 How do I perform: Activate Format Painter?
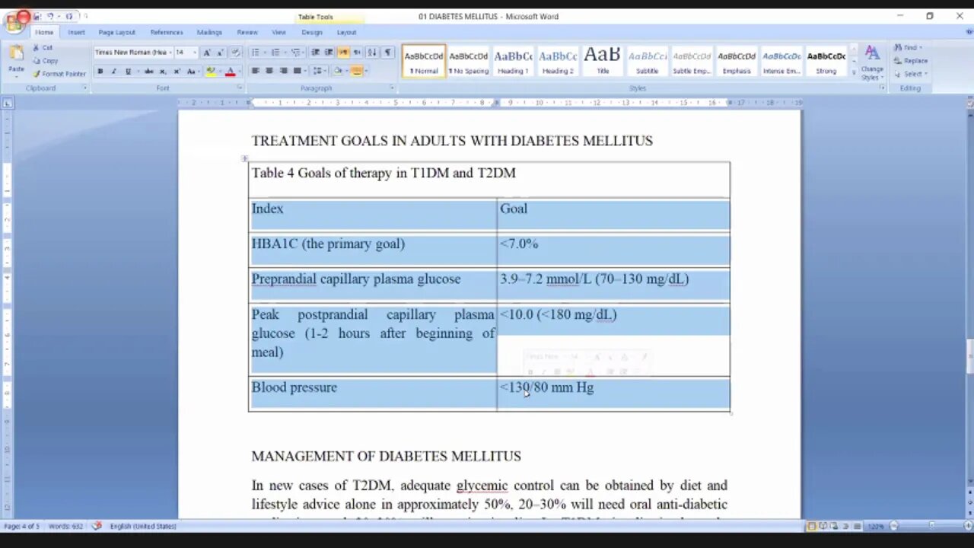[59, 74]
